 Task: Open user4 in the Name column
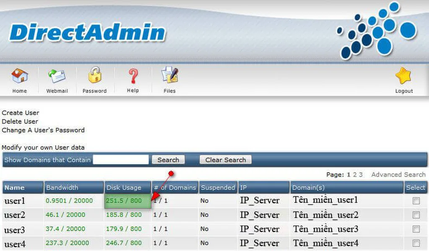[15, 244]
